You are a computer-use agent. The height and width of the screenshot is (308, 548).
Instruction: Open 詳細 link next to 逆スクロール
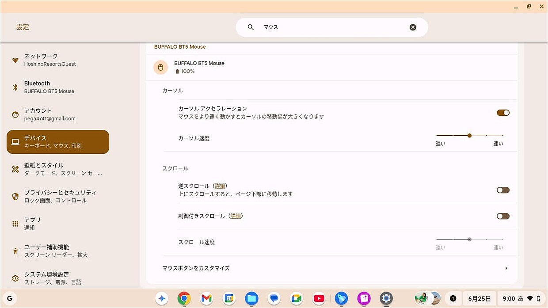pyautogui.click(x=220, y=186)
